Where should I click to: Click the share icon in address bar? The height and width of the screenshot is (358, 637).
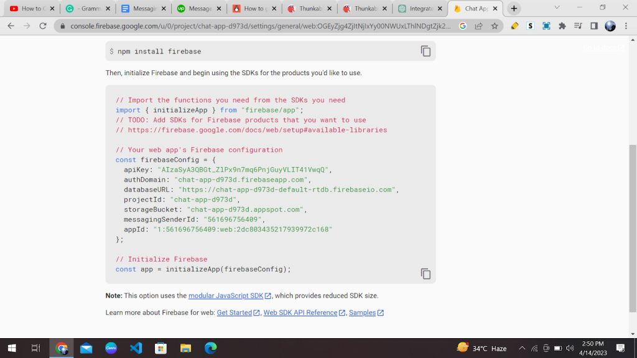pyautogui.click(x=478, y=26)
